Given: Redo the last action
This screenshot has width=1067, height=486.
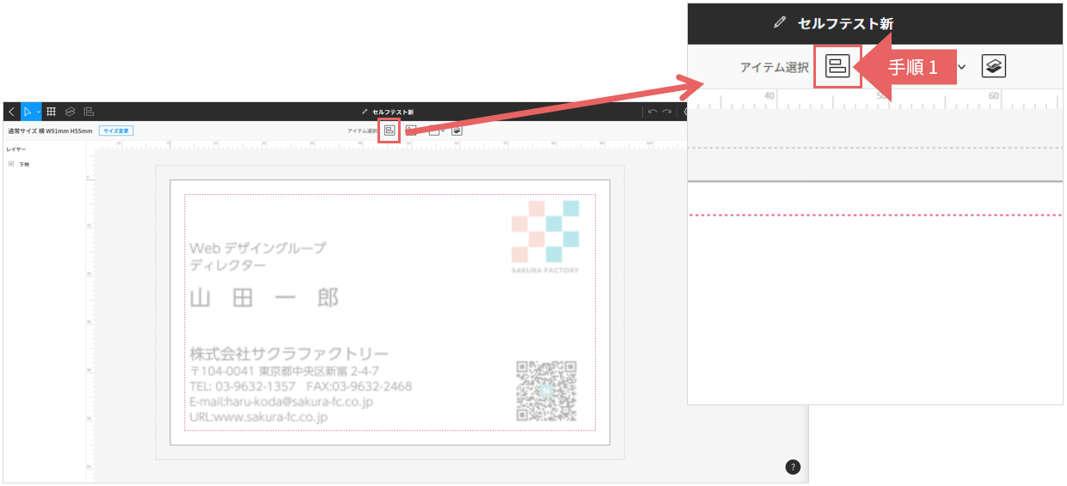Looking at the screenshot, I should (666, 112).
